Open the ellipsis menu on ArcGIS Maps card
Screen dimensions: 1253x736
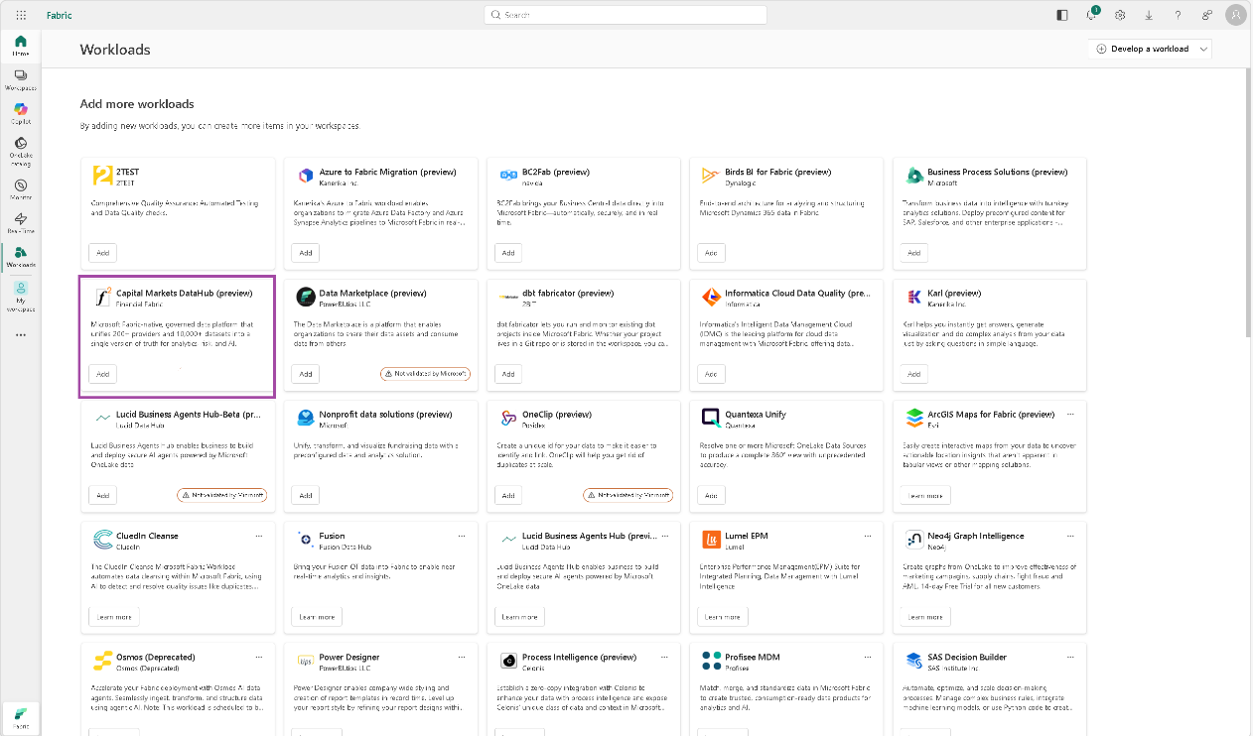click(x=1069, y=415)
